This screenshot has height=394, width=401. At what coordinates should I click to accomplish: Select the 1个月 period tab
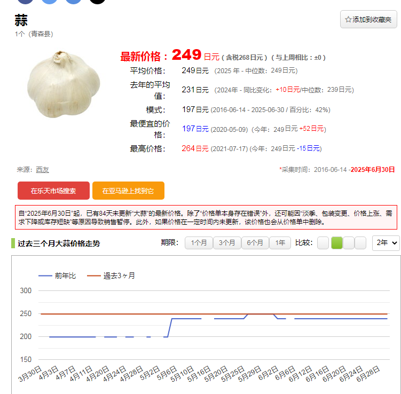[199, 243]
